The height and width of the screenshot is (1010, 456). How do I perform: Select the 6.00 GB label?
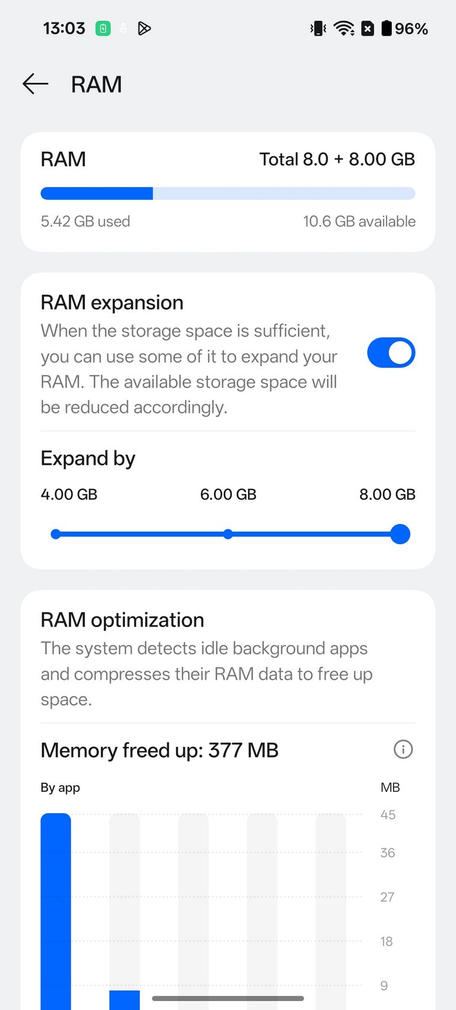coord(228,494)
